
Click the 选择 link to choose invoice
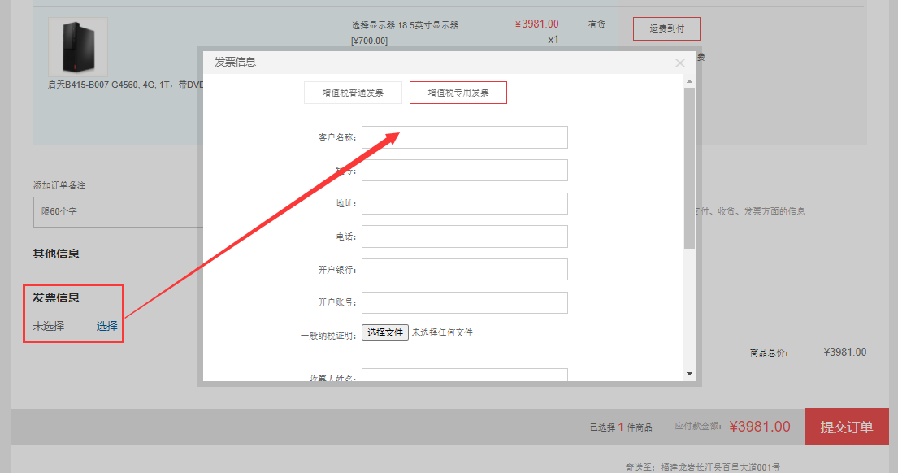[105, 328]
